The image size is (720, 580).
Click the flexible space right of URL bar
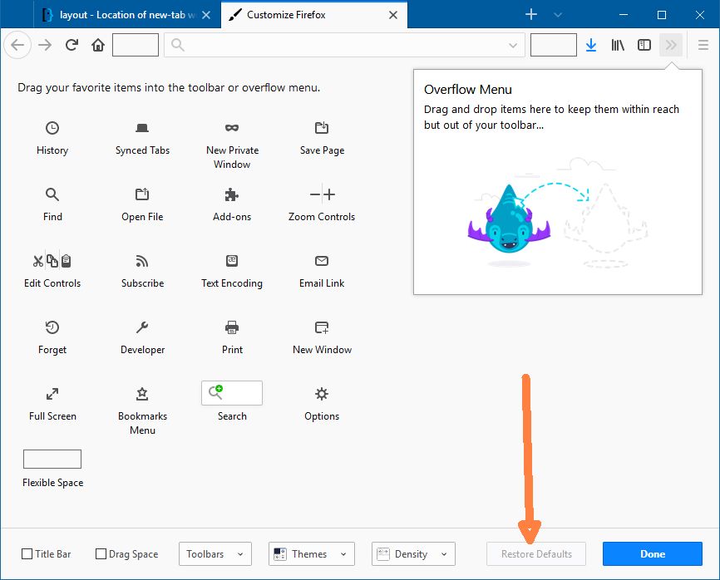554,45
